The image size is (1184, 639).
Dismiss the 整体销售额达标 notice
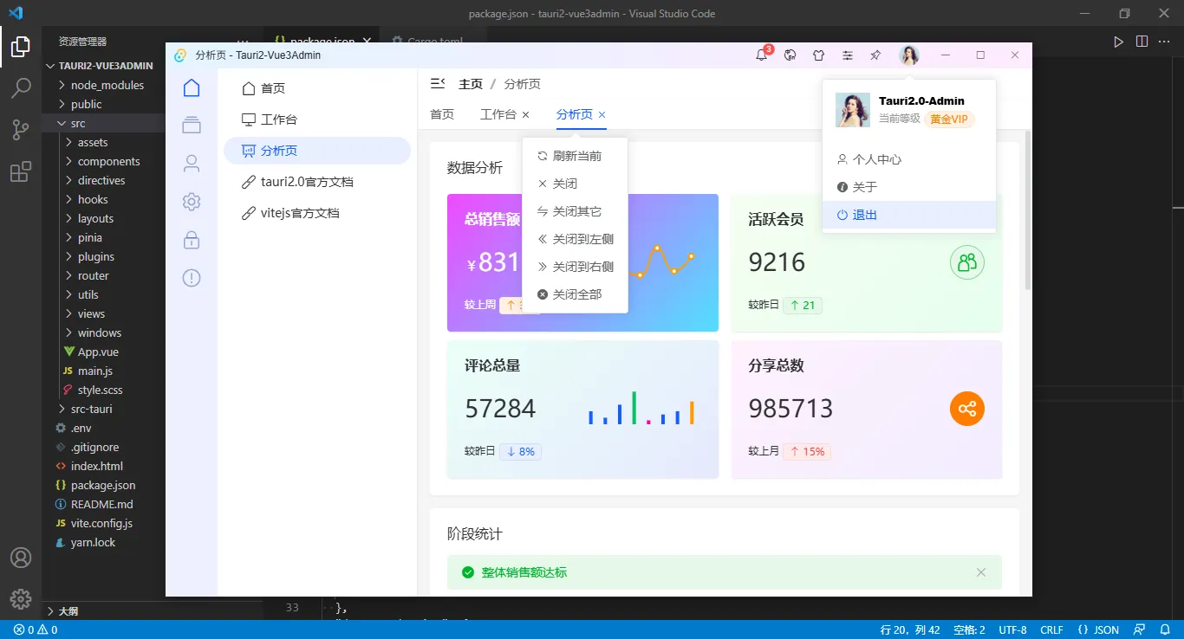point(980,571)
